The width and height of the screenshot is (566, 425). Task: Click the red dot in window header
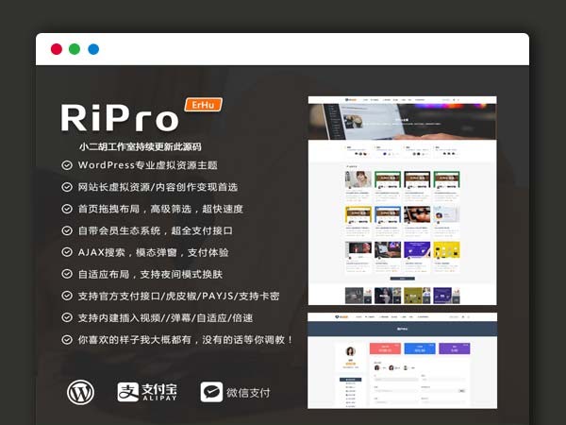tap(57, 49)
